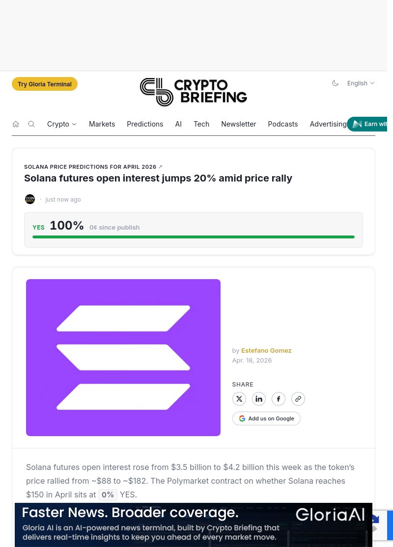
Task: Click the Try Gloria Terminal button
Action: [45, 84]
